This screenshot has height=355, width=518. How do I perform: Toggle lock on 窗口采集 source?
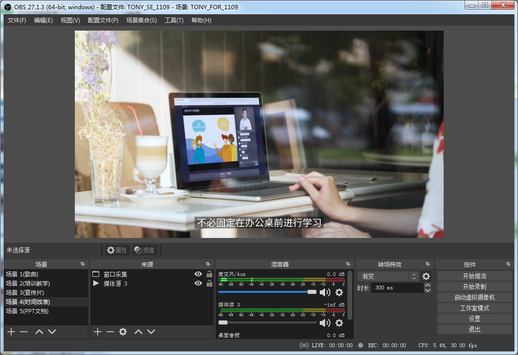[x=209, y=274]
